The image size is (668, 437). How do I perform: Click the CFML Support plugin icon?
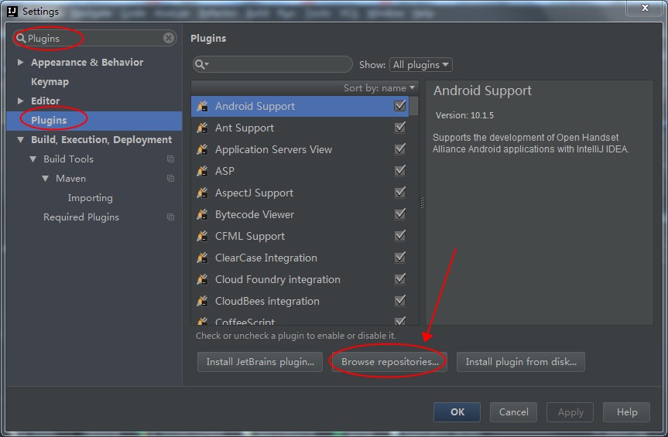[202, 236]
